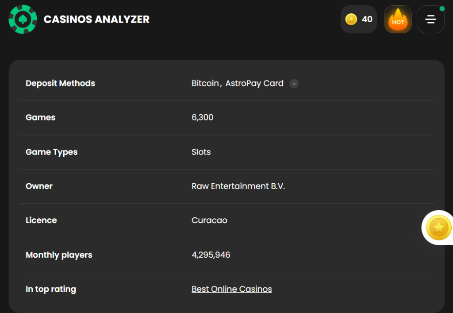This screenshot has height=313, width=453.
Task: Click the CASINOS ANALYZER site title
Action: pos(96,19)
